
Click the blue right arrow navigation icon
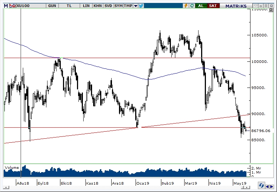pyautogui.click(x=271, y=186)
